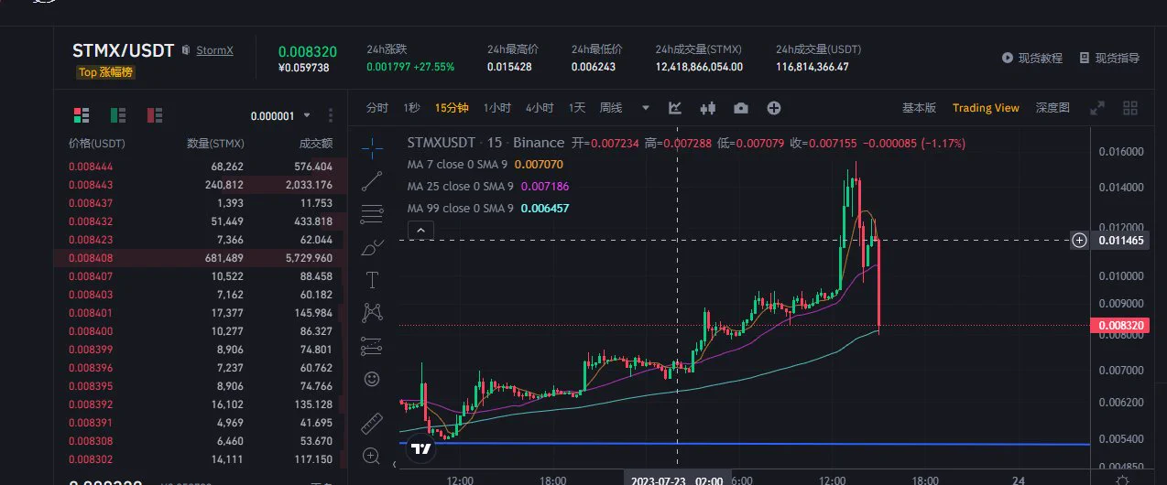Open the multi-chart grid layout
Image resolution: width=1167 pixels, height=485 pixels.
click(x=1130, y=108)
